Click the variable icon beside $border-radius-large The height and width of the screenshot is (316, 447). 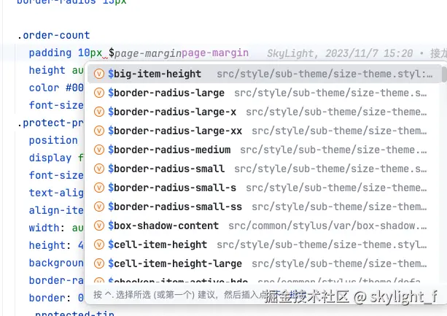pos(99,93)
